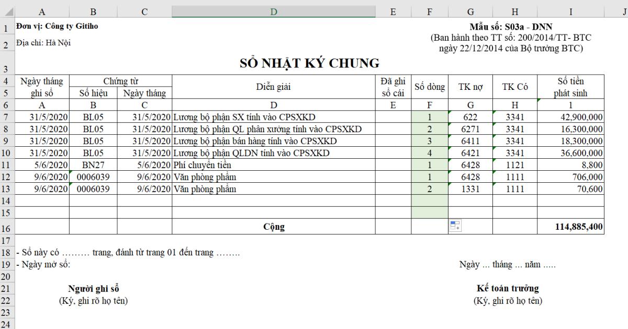This screenshot has height=329, width=628.
Task: Click the 'TK nợ' column header cell
Action: tap(470, 87)
